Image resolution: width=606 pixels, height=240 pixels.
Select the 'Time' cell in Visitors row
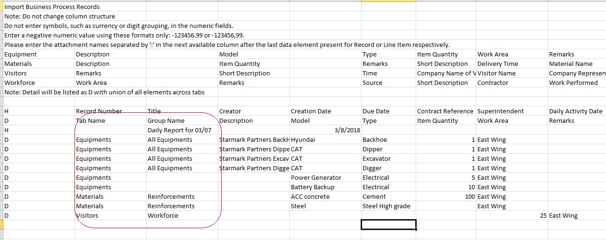pyautogui.click(x=389, y=73)
